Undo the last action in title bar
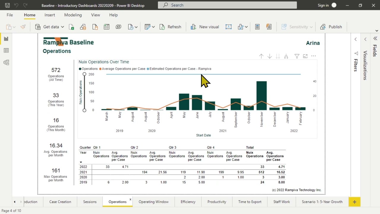Image resolution: width=380 pixels, height=214 pixels. (x=16, y=5)
